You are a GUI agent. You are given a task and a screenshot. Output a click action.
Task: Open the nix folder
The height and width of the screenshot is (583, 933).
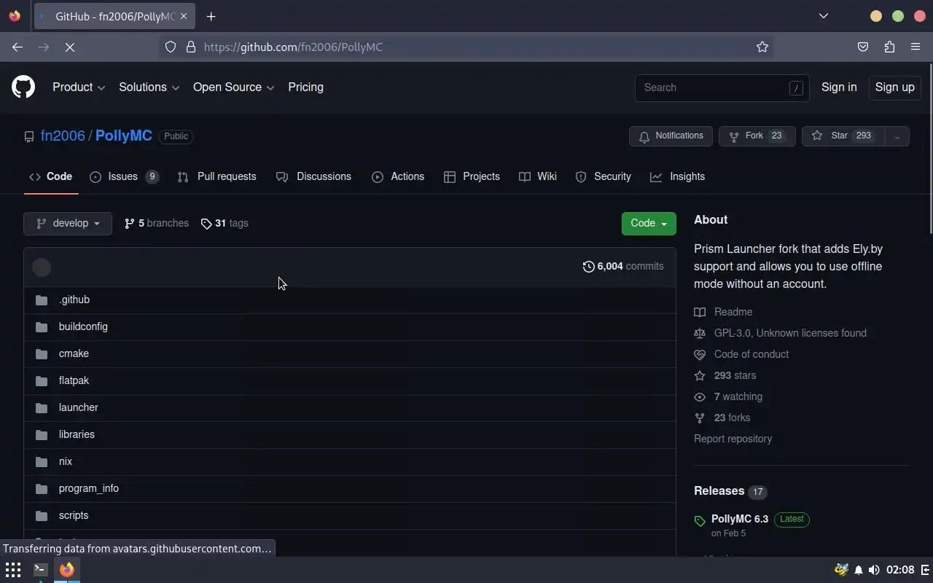pos(66,461)
